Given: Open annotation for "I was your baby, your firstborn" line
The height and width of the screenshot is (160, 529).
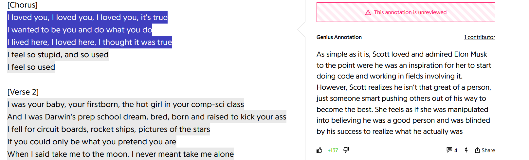Looking at the screenshot, I should pos(125,104).
